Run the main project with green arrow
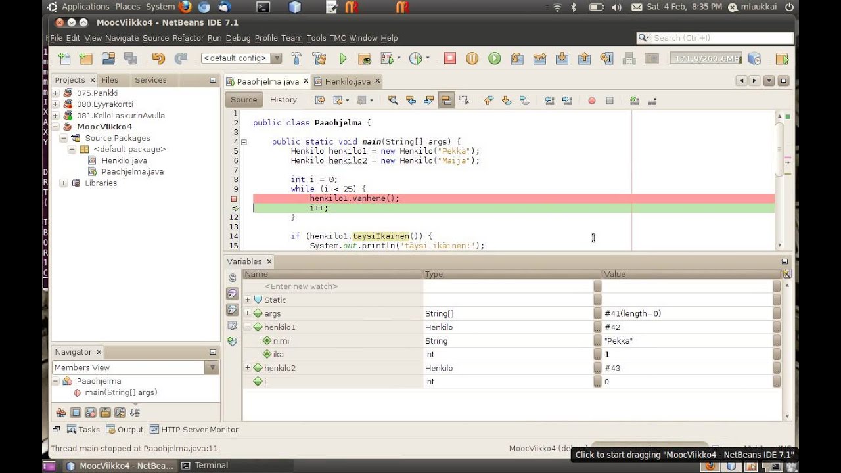The height and width of the screenshot is (473, 841). pyautogui.click(x=342, y=58)
